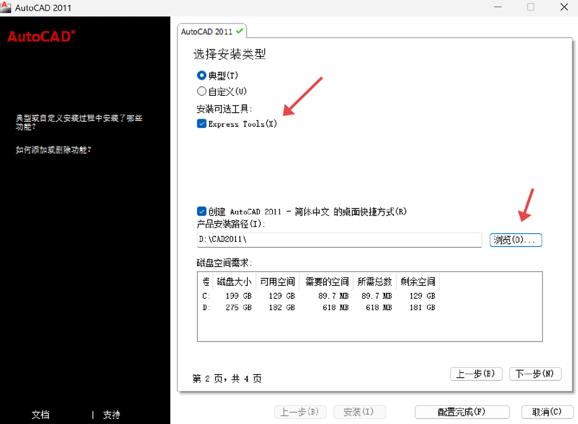Click the 如何添加或删除功能 help link
Viewport: 578px width, 424px height.
point(53,149)
